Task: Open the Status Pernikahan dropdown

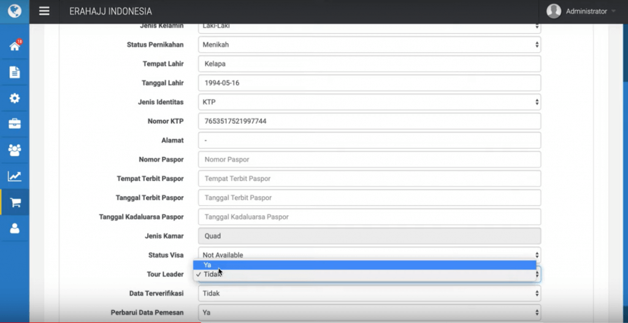Action: click(x=369, y=45)
